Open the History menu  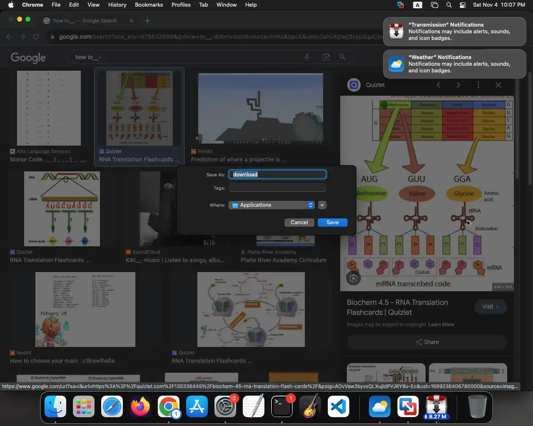click(117, 5)
